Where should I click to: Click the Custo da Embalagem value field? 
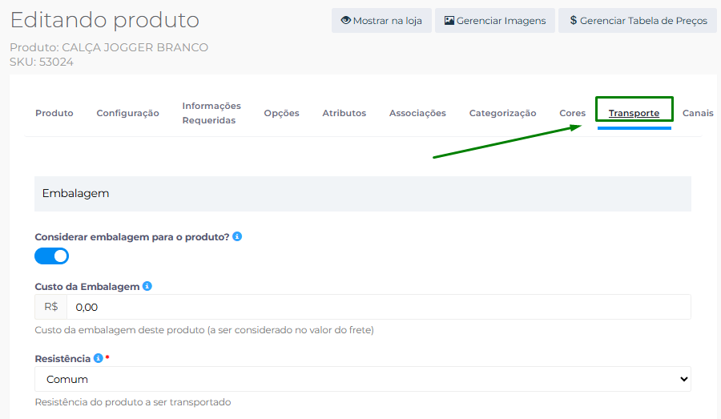point(377,307)
